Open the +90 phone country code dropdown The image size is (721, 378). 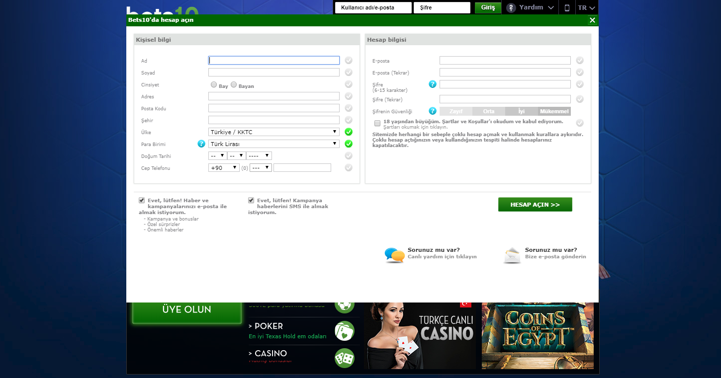224,168
